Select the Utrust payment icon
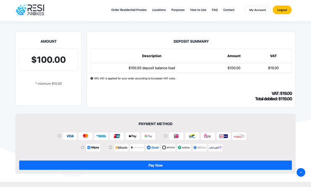 click(x=215, y=148)
